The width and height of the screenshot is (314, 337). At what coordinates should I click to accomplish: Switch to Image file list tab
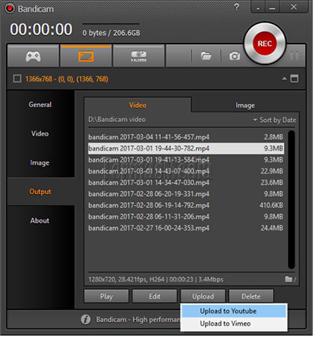tap(245, 106)
